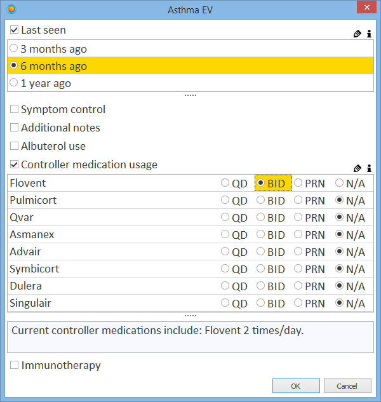Click the Flovent medication name
This screenshot has height=402, width=381.
[x=28, y=183]
